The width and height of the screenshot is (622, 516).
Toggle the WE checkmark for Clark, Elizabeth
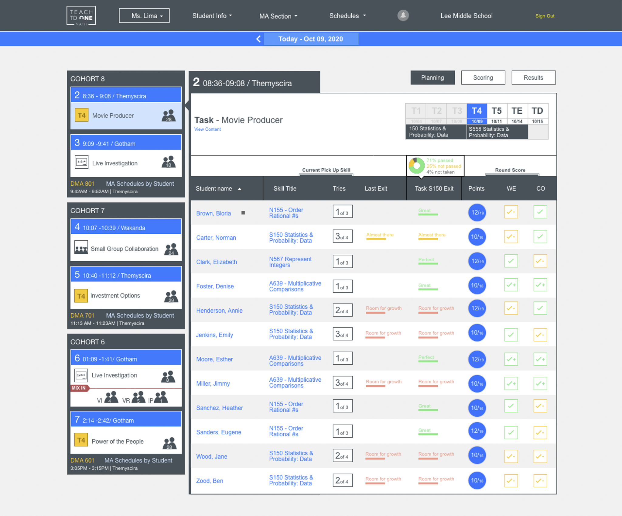(x=511, y=261)
